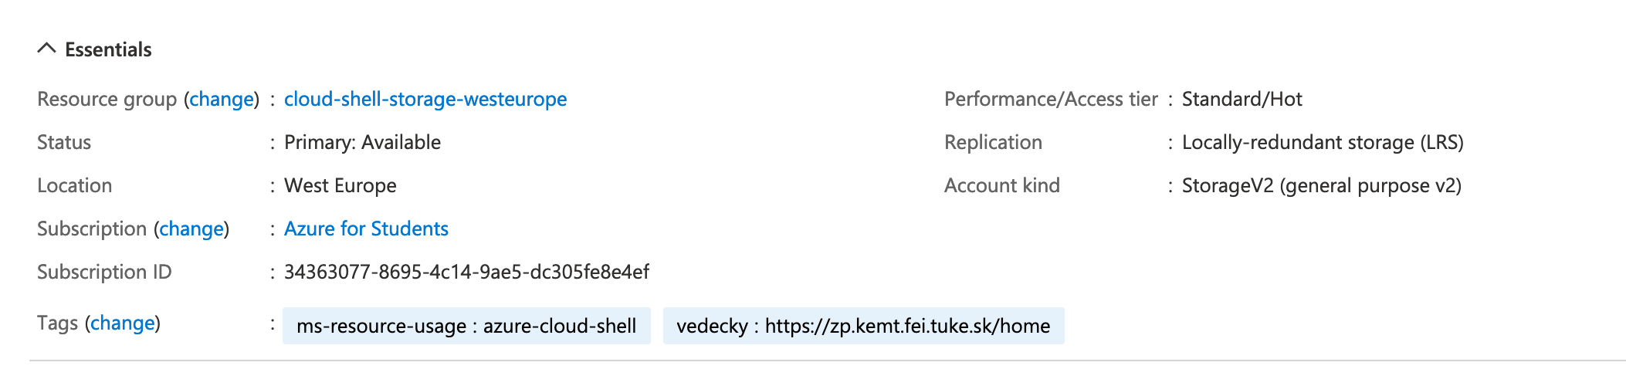Click the Replication label
The image size is (1626, 369).
(x=993, y=143)
